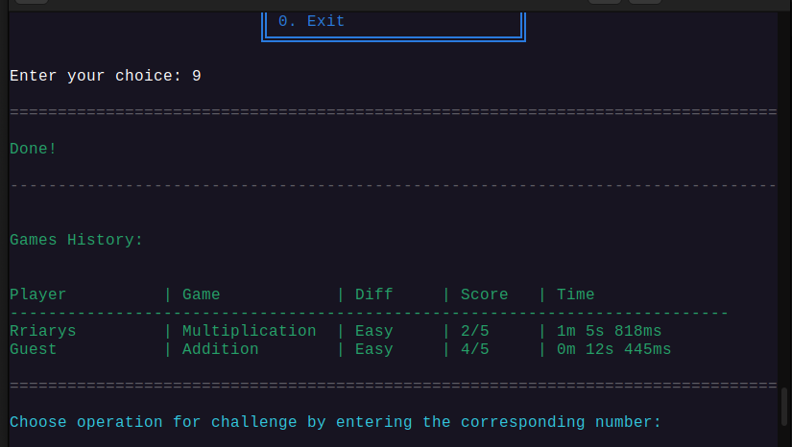Click the "4/5" score value

(475, 349)
